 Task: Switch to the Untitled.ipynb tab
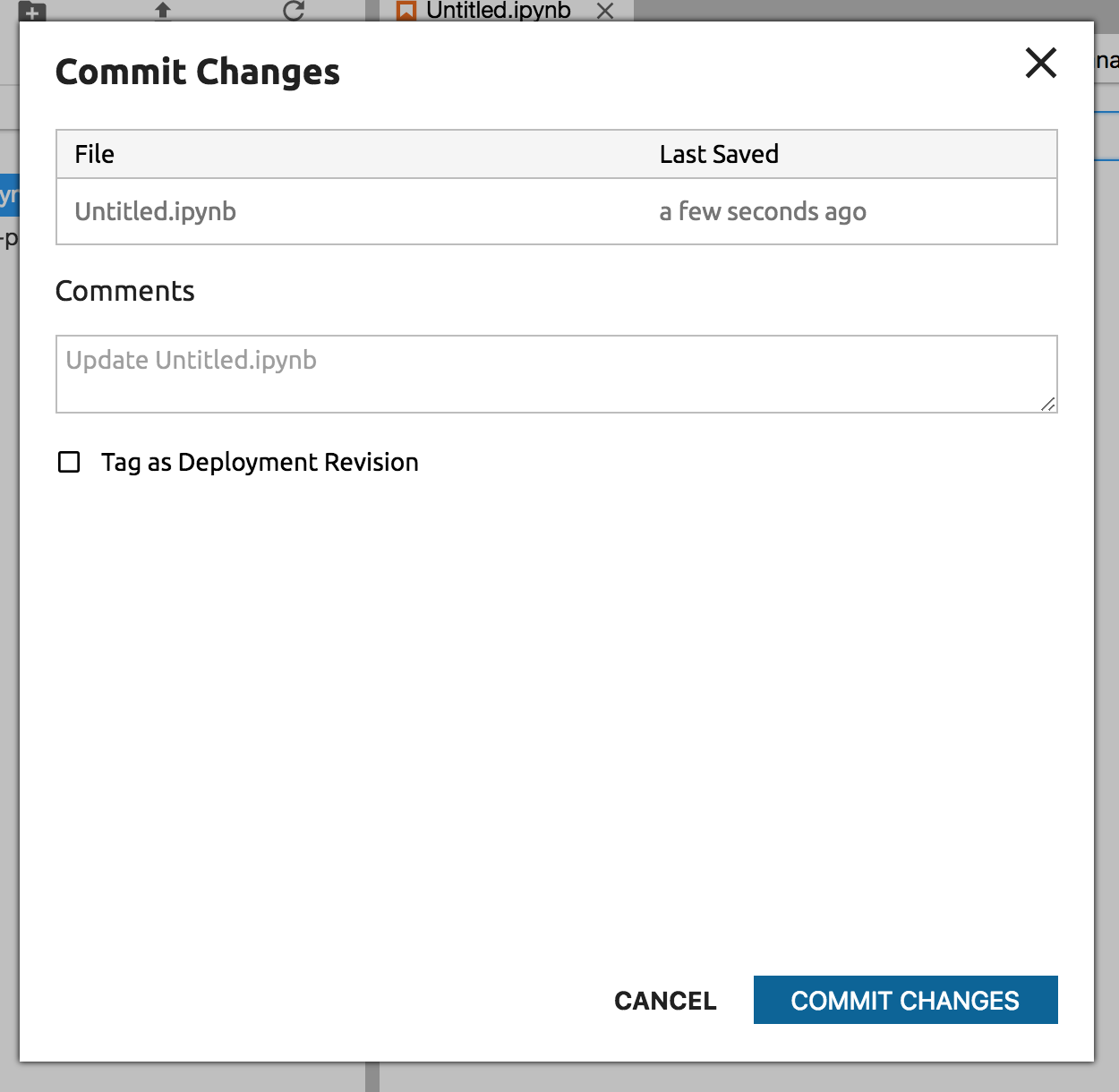498,11
